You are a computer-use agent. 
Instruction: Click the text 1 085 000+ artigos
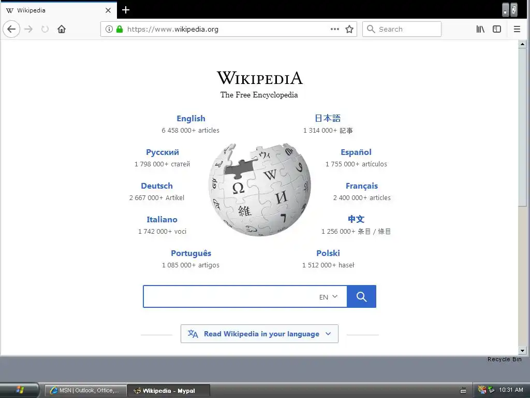click(190, 265)
